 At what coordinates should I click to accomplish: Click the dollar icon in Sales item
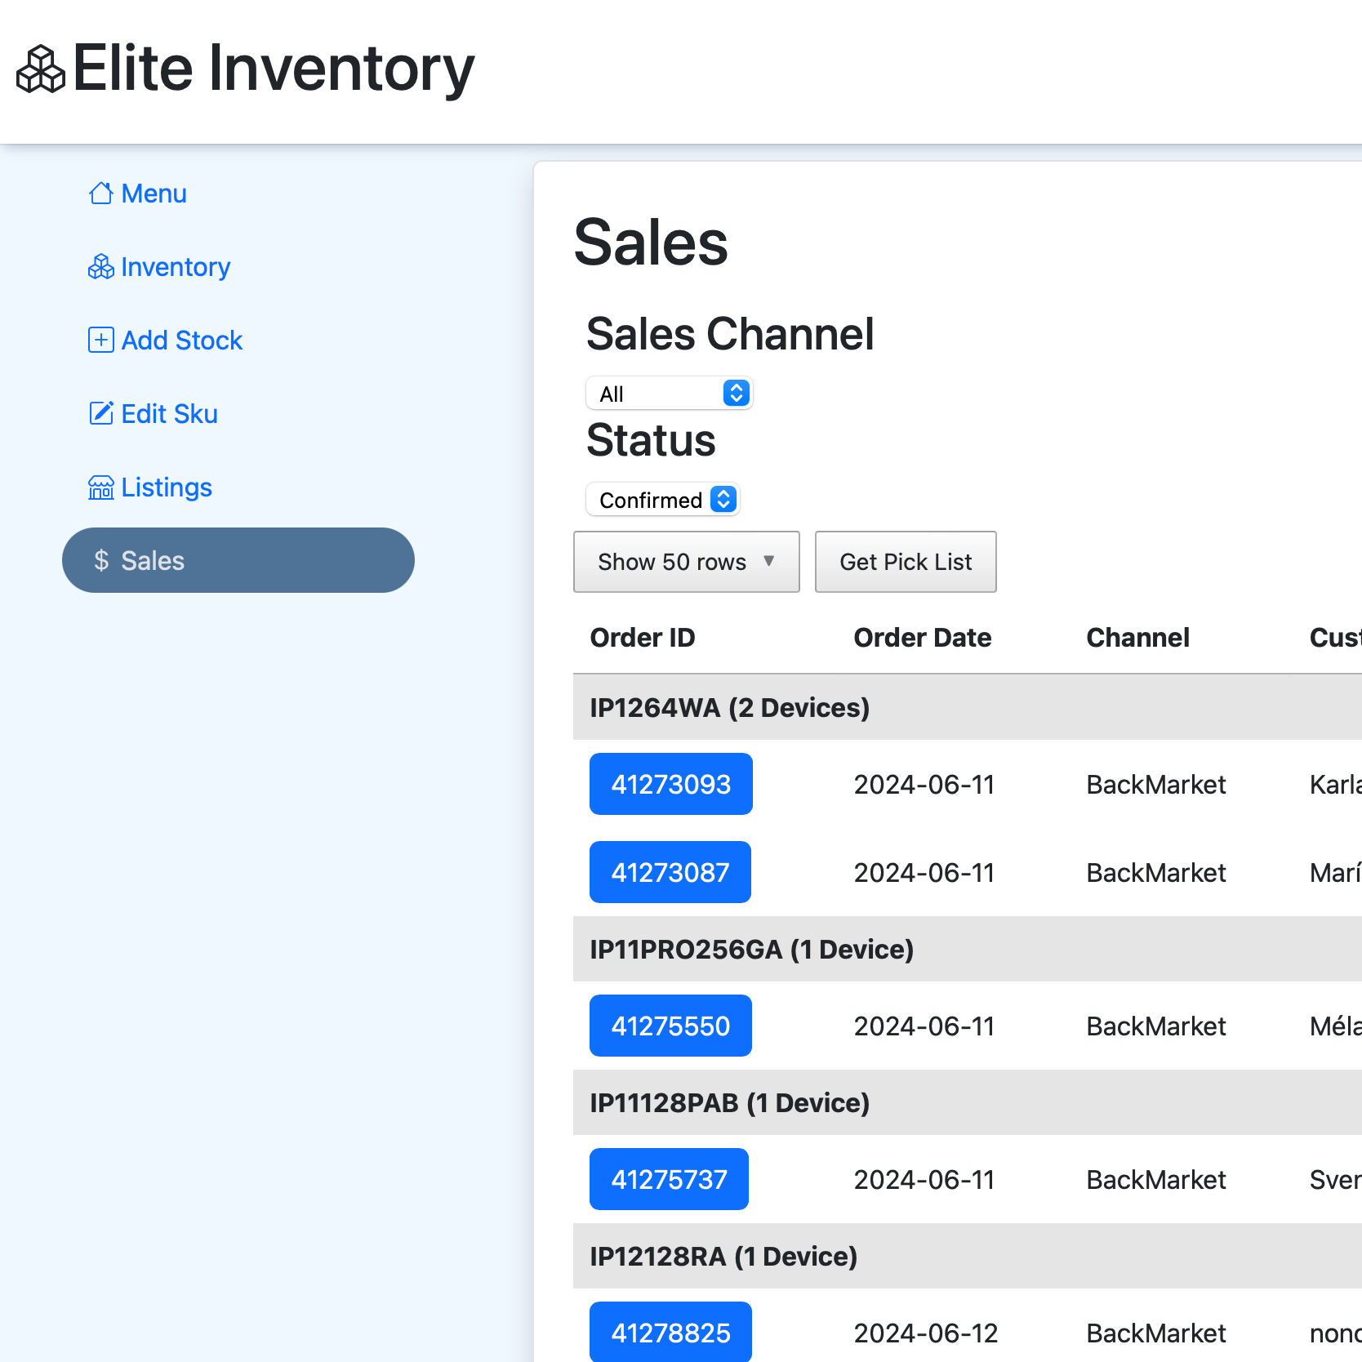point(101,560)
